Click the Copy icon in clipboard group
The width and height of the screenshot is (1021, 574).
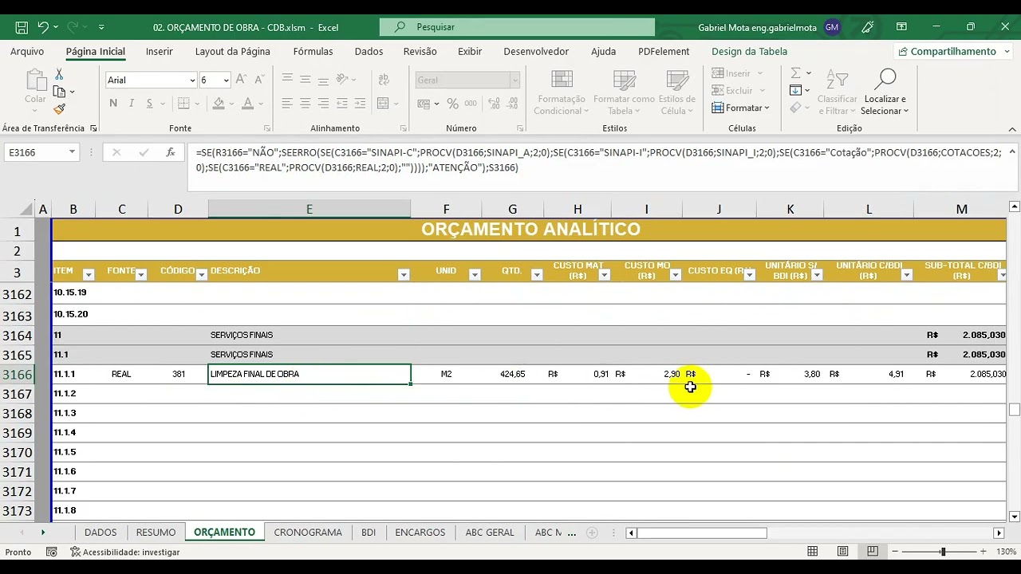tap(59, 92)
